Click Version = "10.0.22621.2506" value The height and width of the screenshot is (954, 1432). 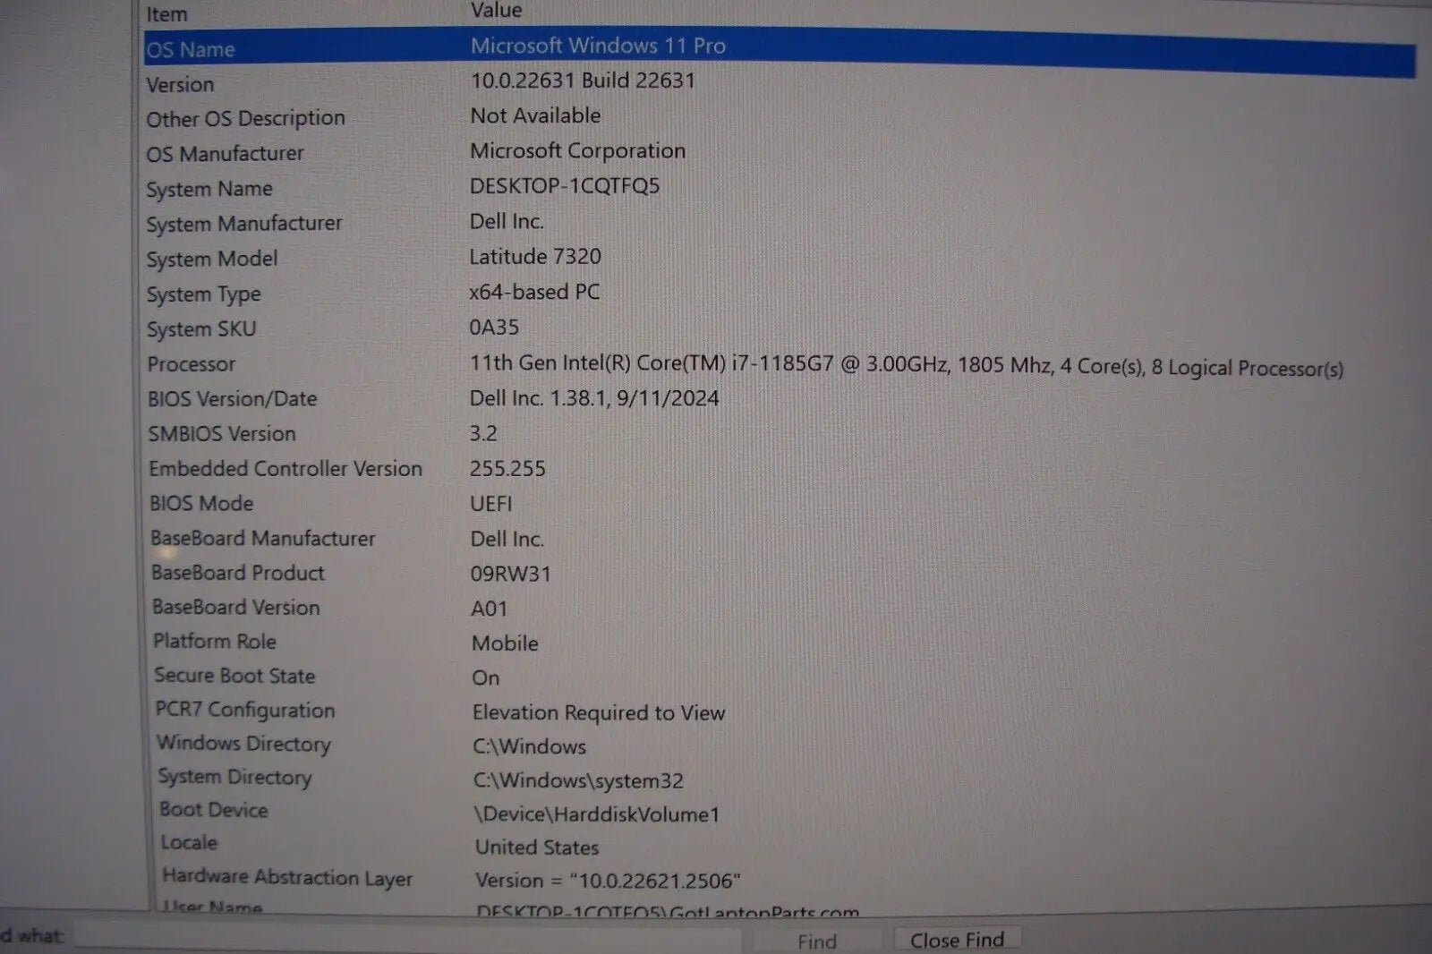609,882
